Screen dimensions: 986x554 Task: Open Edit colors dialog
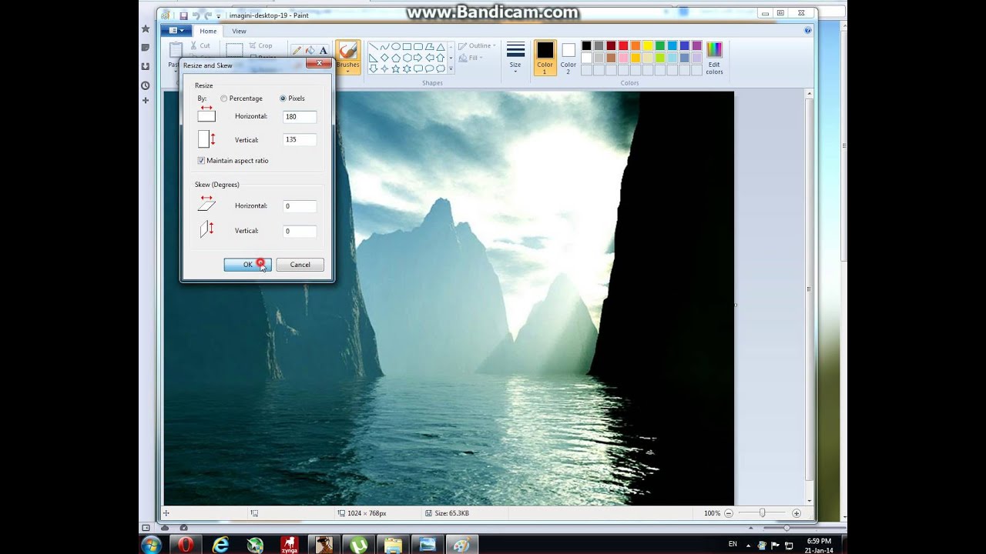click(x=714, y=58)
